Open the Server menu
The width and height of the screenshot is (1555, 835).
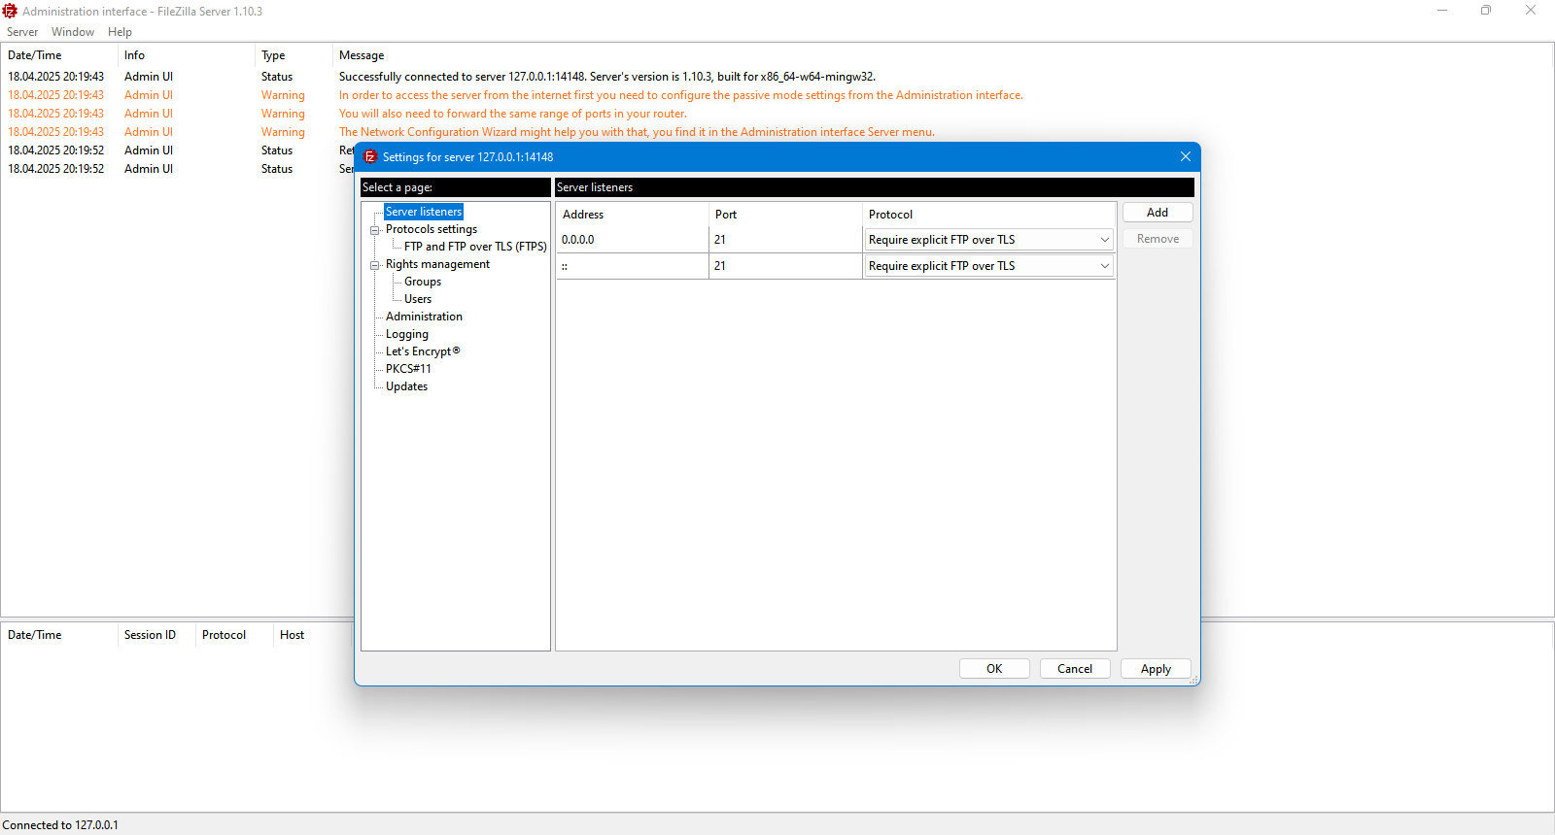[x=22, y=32]
